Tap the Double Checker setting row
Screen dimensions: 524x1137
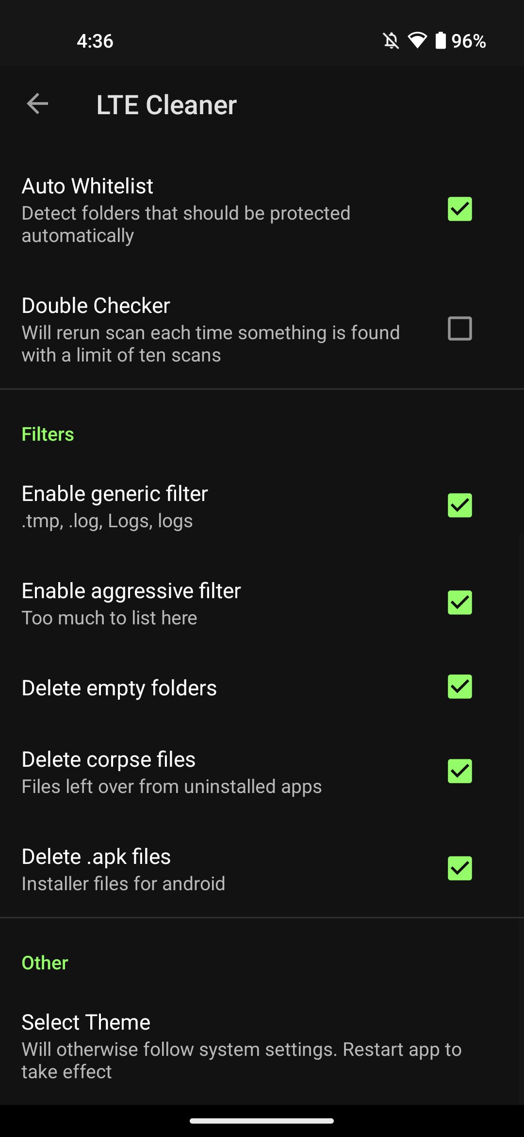262,329
